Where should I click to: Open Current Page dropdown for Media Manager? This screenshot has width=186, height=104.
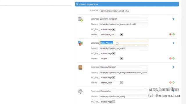[x=108, y=53]
